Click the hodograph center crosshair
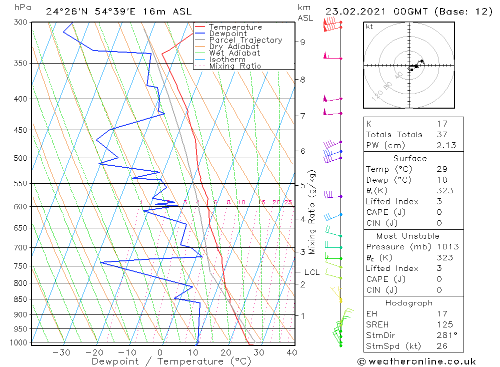Viewport: 500px width, 367px height. pyautogui.click(x=409, y=66)
